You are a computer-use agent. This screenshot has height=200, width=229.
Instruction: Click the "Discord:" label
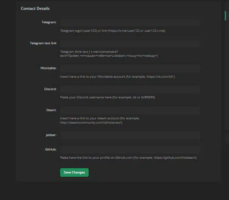click(50, 89)
